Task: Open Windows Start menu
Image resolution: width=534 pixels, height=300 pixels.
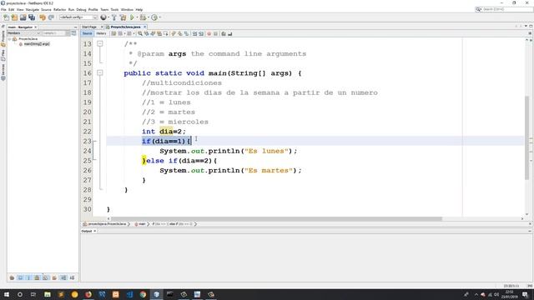Action: coord(7,294)
